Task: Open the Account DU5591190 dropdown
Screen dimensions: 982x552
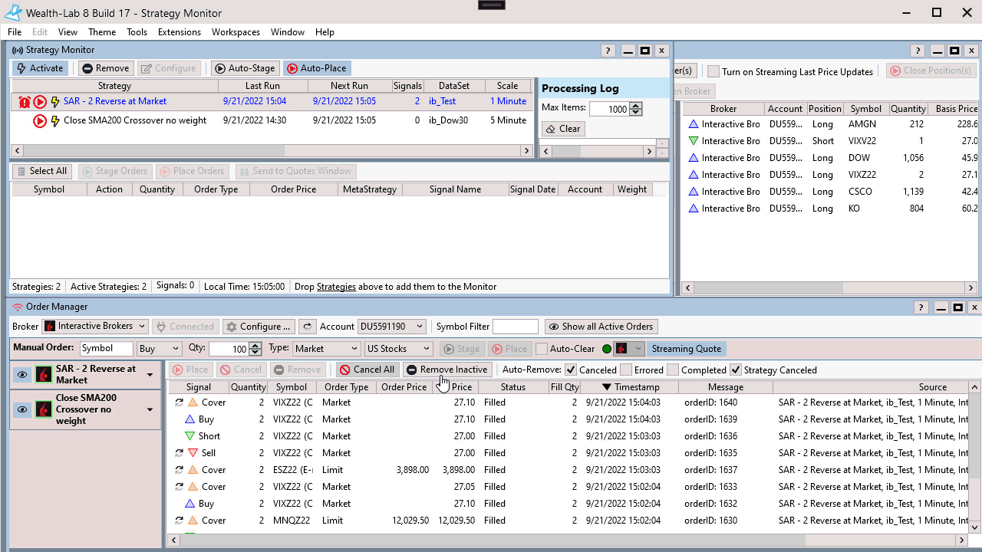Action: (x=391, y=327)
